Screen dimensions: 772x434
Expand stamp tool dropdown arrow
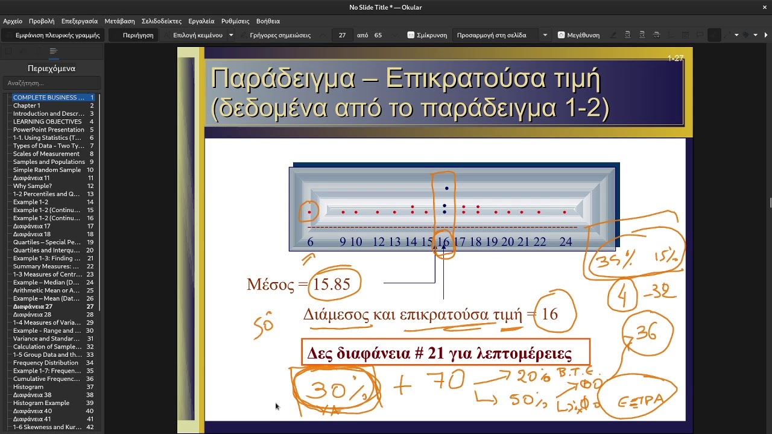pyautogui.click(x=756, y=35)
